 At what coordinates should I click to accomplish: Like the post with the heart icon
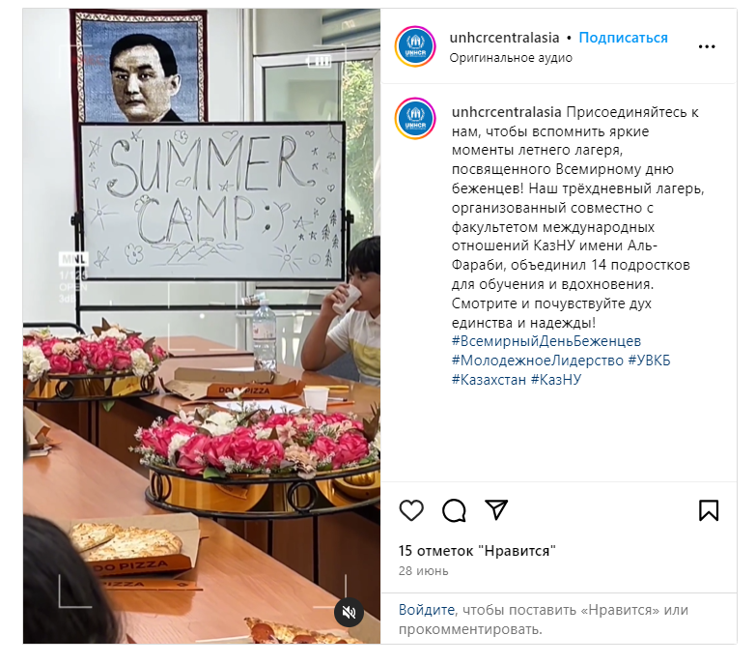click(411, 510)
